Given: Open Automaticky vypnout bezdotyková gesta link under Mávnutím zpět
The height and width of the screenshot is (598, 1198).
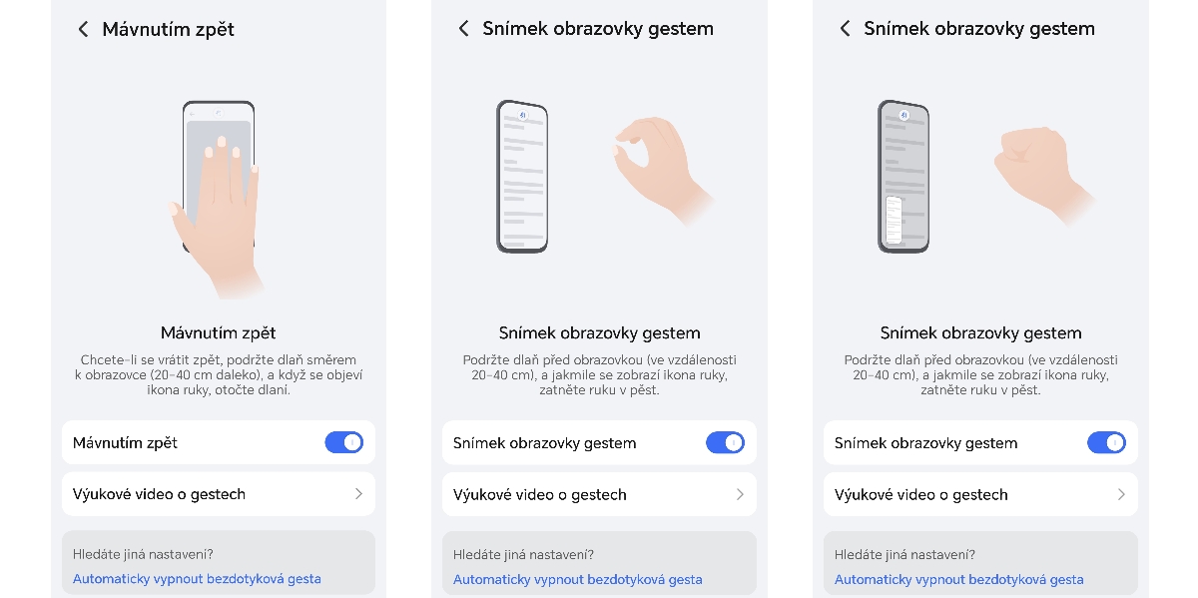Looking at the screenshot, I should click(197, 579).
